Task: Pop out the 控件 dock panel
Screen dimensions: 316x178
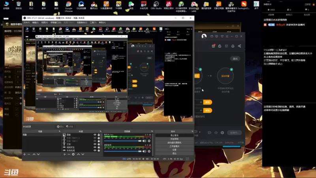Action: 192,131
